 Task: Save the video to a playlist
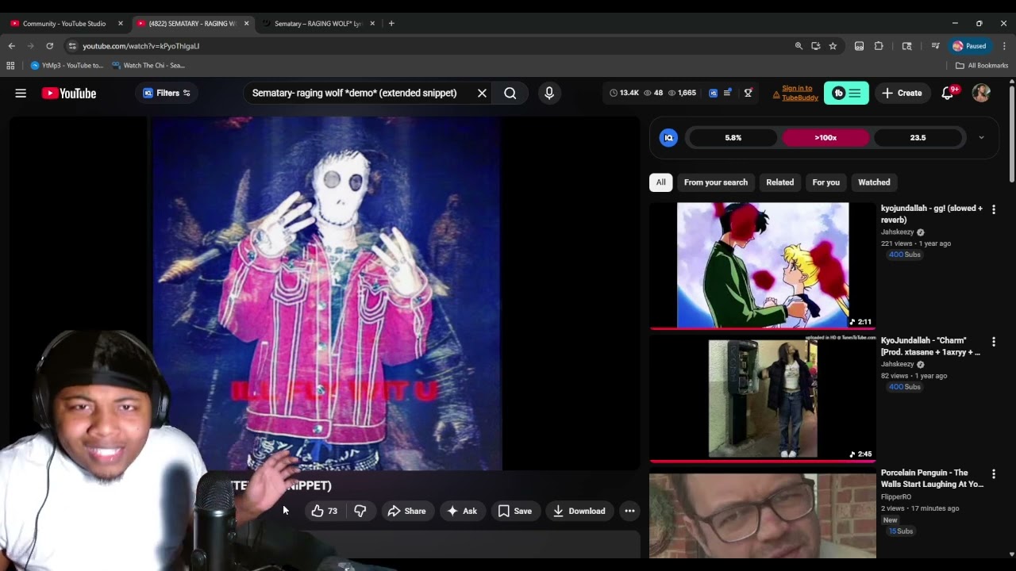(x=514, y=511)
